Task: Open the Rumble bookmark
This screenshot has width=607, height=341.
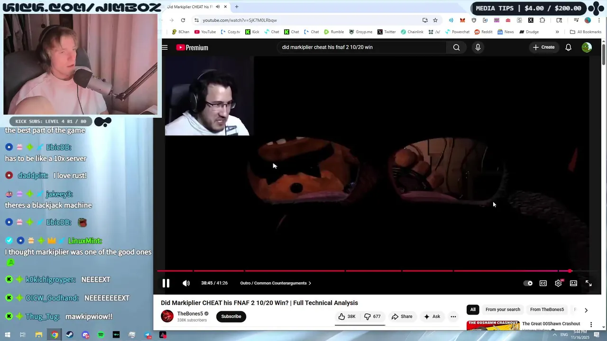Action: 334,32
